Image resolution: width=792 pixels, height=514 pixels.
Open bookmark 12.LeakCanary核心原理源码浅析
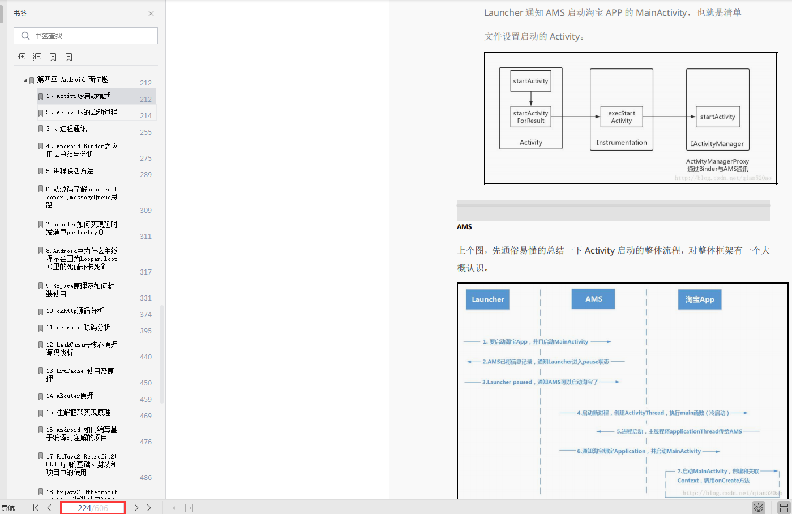click(82, 349)
